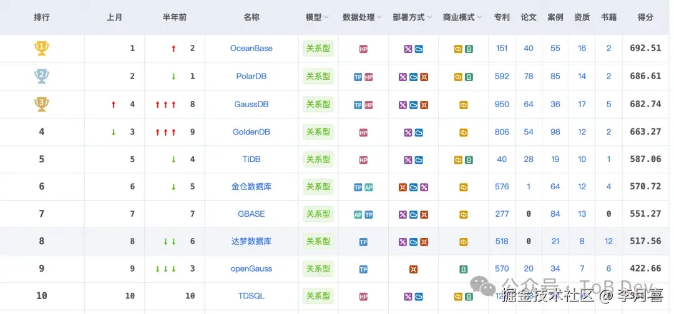This screenshot has height=314, width=674.
Task: Click PolarDB paper count 78
Action: point(529,77)
